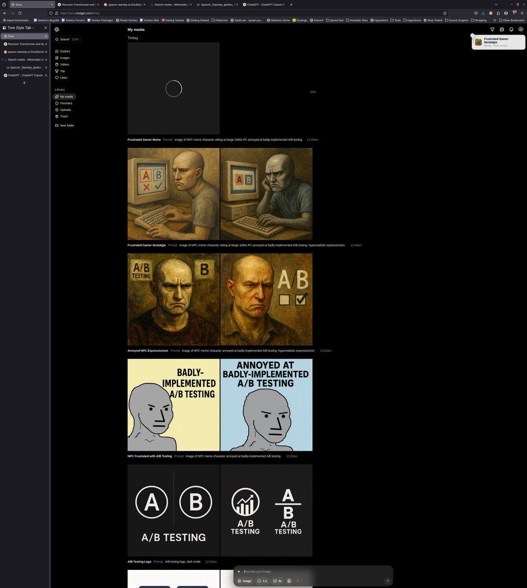Image resolution: width=527 pixels, height=588 pixels.
Task: Bookmark page with star icon
Action: click(x=445, y=13)
